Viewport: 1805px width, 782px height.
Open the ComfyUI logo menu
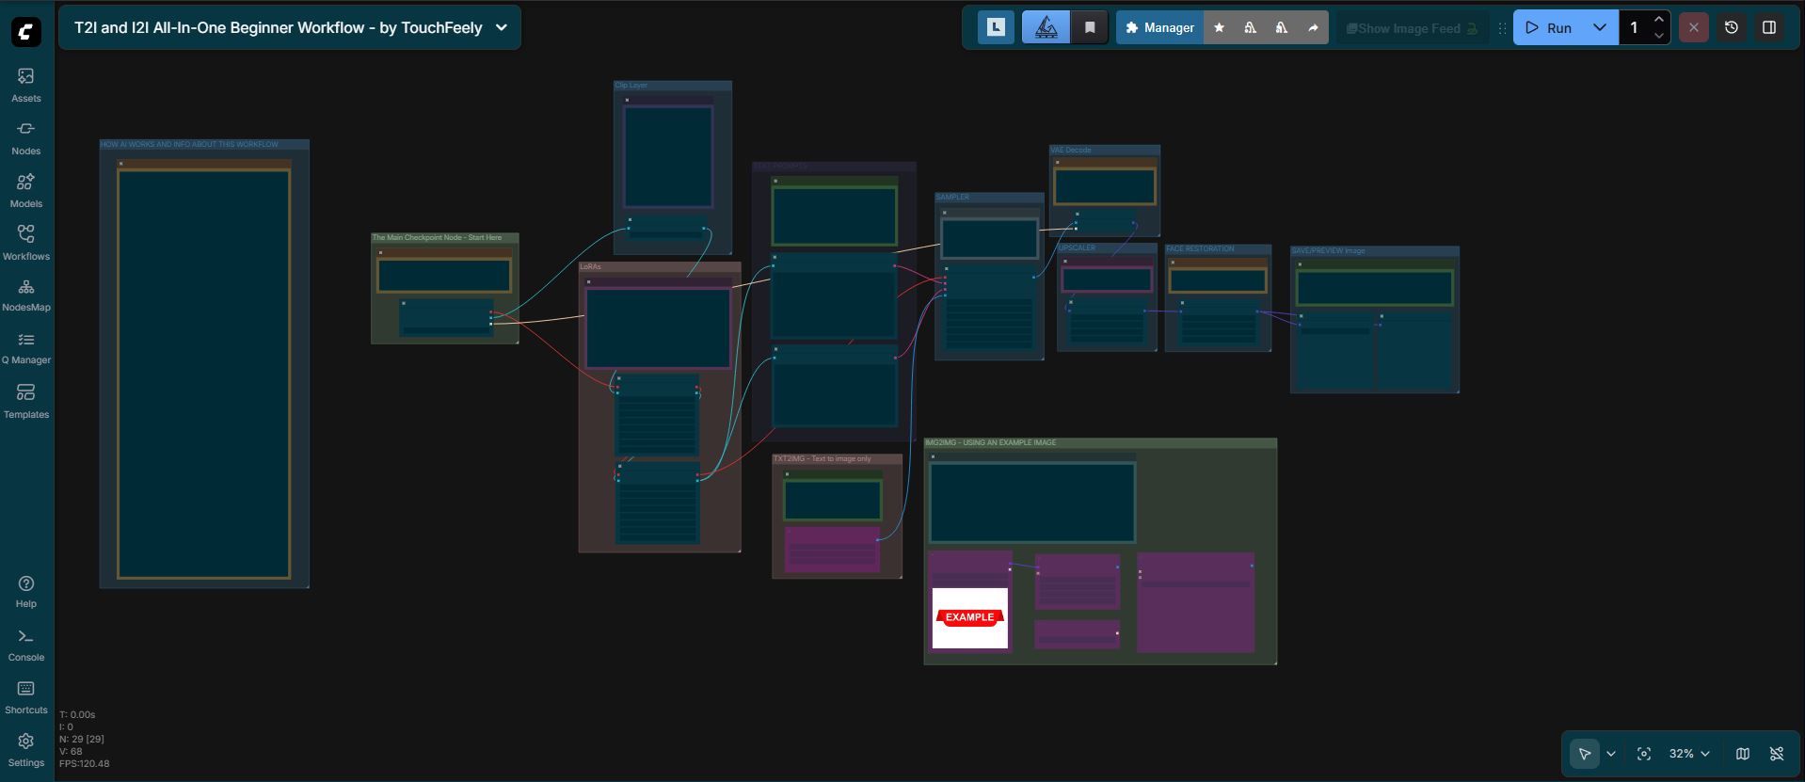pyautogui.click(x=26, y=31)
